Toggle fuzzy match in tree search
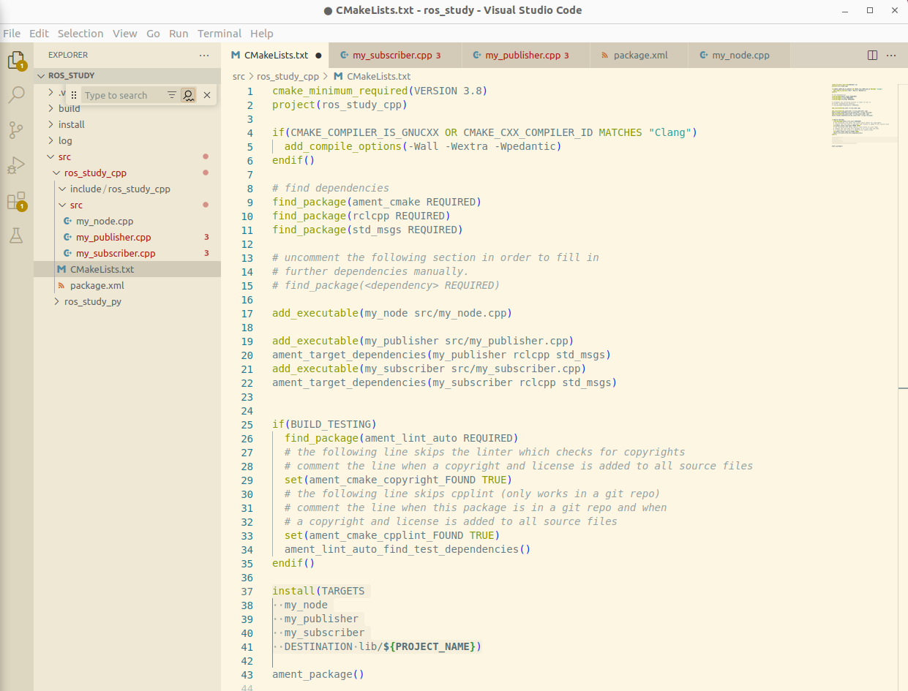Image resolution: width=908 pixels, height=691 pixels. click(x=189, y=95)
